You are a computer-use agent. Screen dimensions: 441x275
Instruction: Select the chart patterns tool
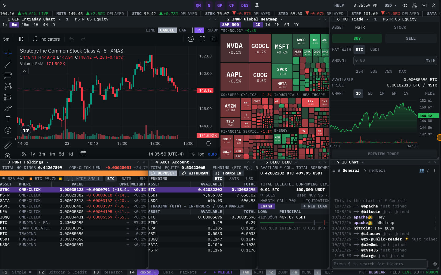8,86
